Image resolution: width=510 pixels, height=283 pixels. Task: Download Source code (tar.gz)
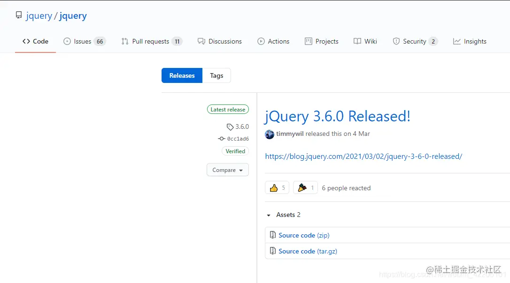point(308,251)
